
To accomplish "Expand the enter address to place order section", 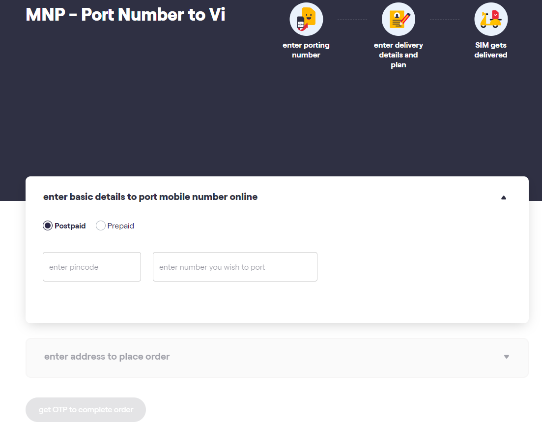I will pos(506,357).
